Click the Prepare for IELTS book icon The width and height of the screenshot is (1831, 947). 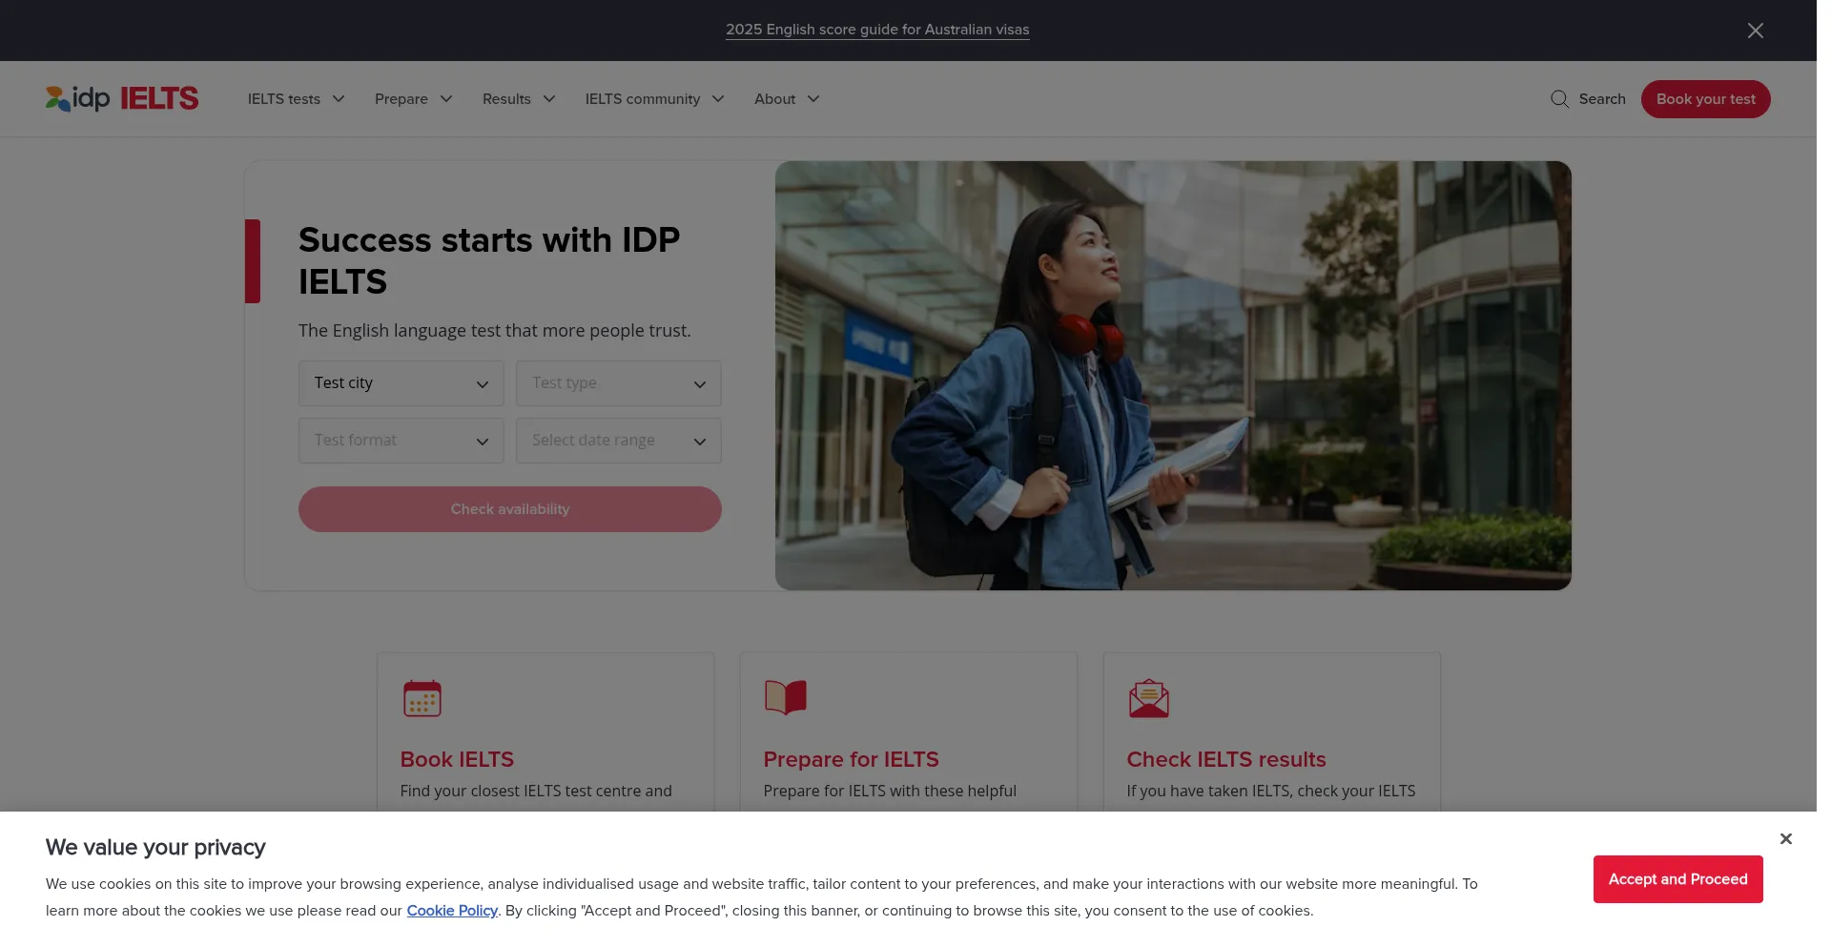pyautogui.click(x=785, y=697)
